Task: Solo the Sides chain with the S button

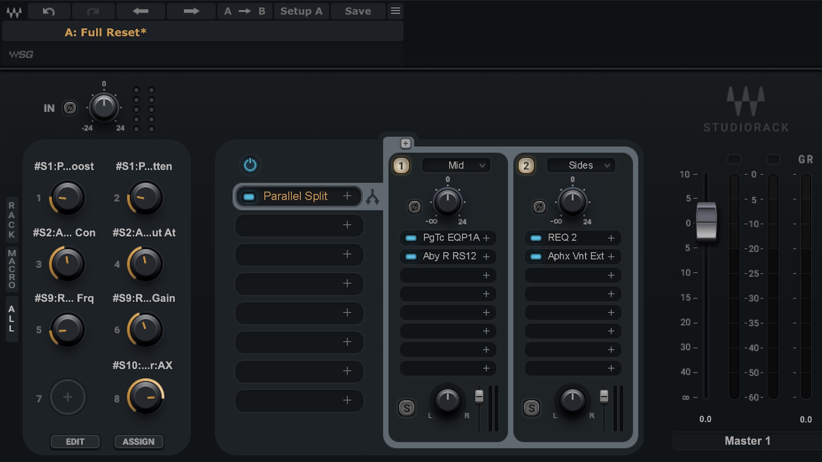Action: click(x=531, y=409)
